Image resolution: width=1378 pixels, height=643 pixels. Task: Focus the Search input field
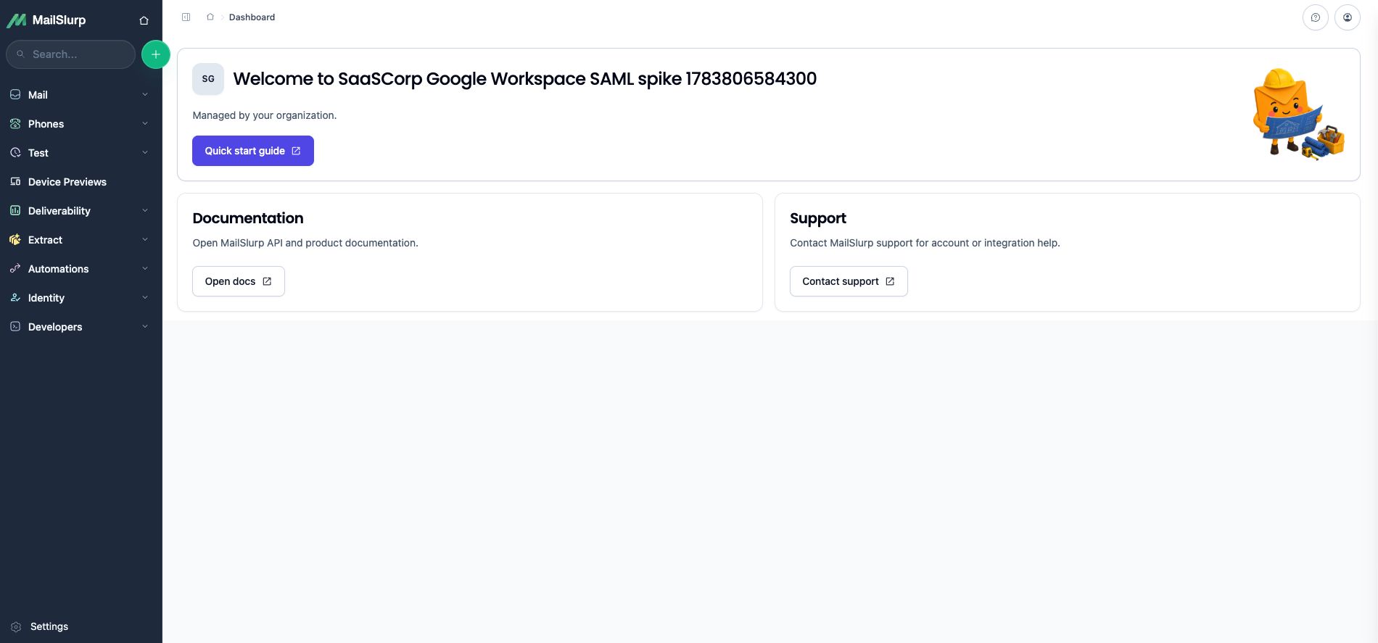71,54
